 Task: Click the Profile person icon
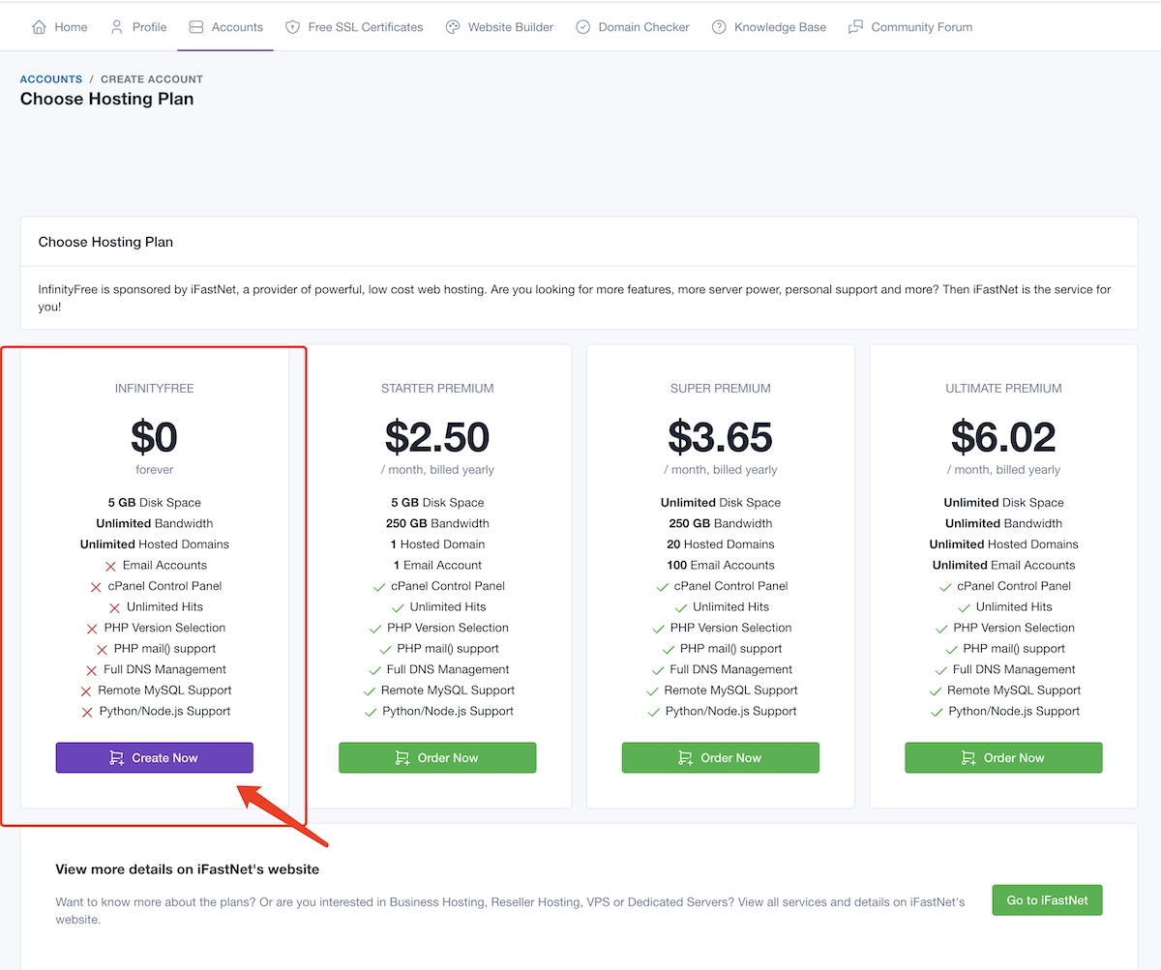tap(117, 27)
